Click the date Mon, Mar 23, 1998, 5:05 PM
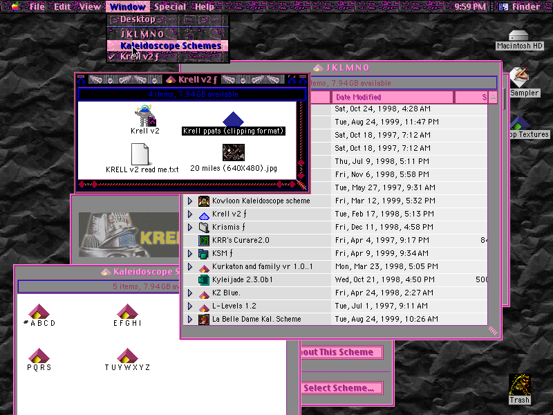 pyautogui.click(x=386, y=267)
